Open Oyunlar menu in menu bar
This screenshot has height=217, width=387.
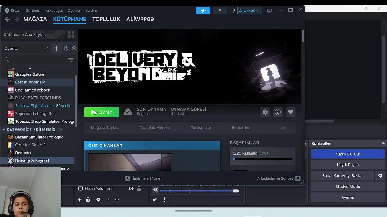tap(74, 11)
